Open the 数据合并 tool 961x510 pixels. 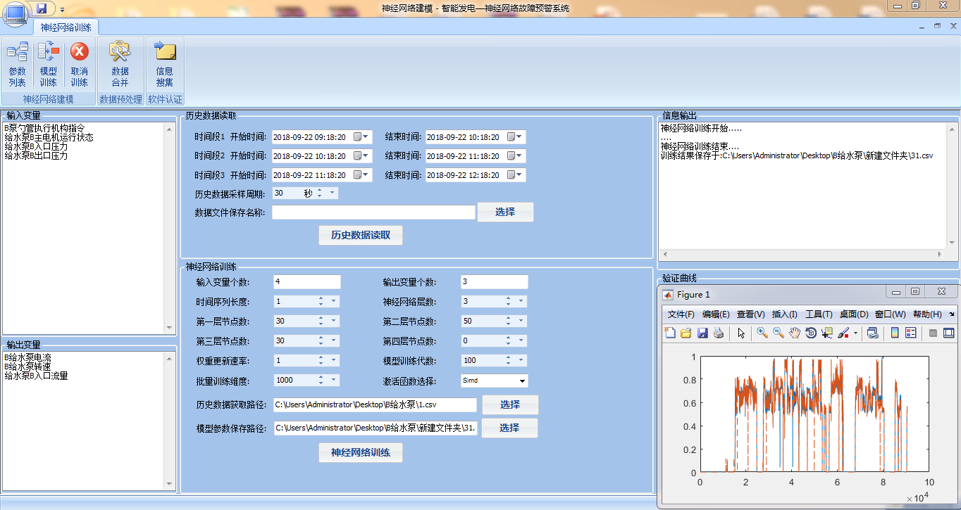click(120, 64)
